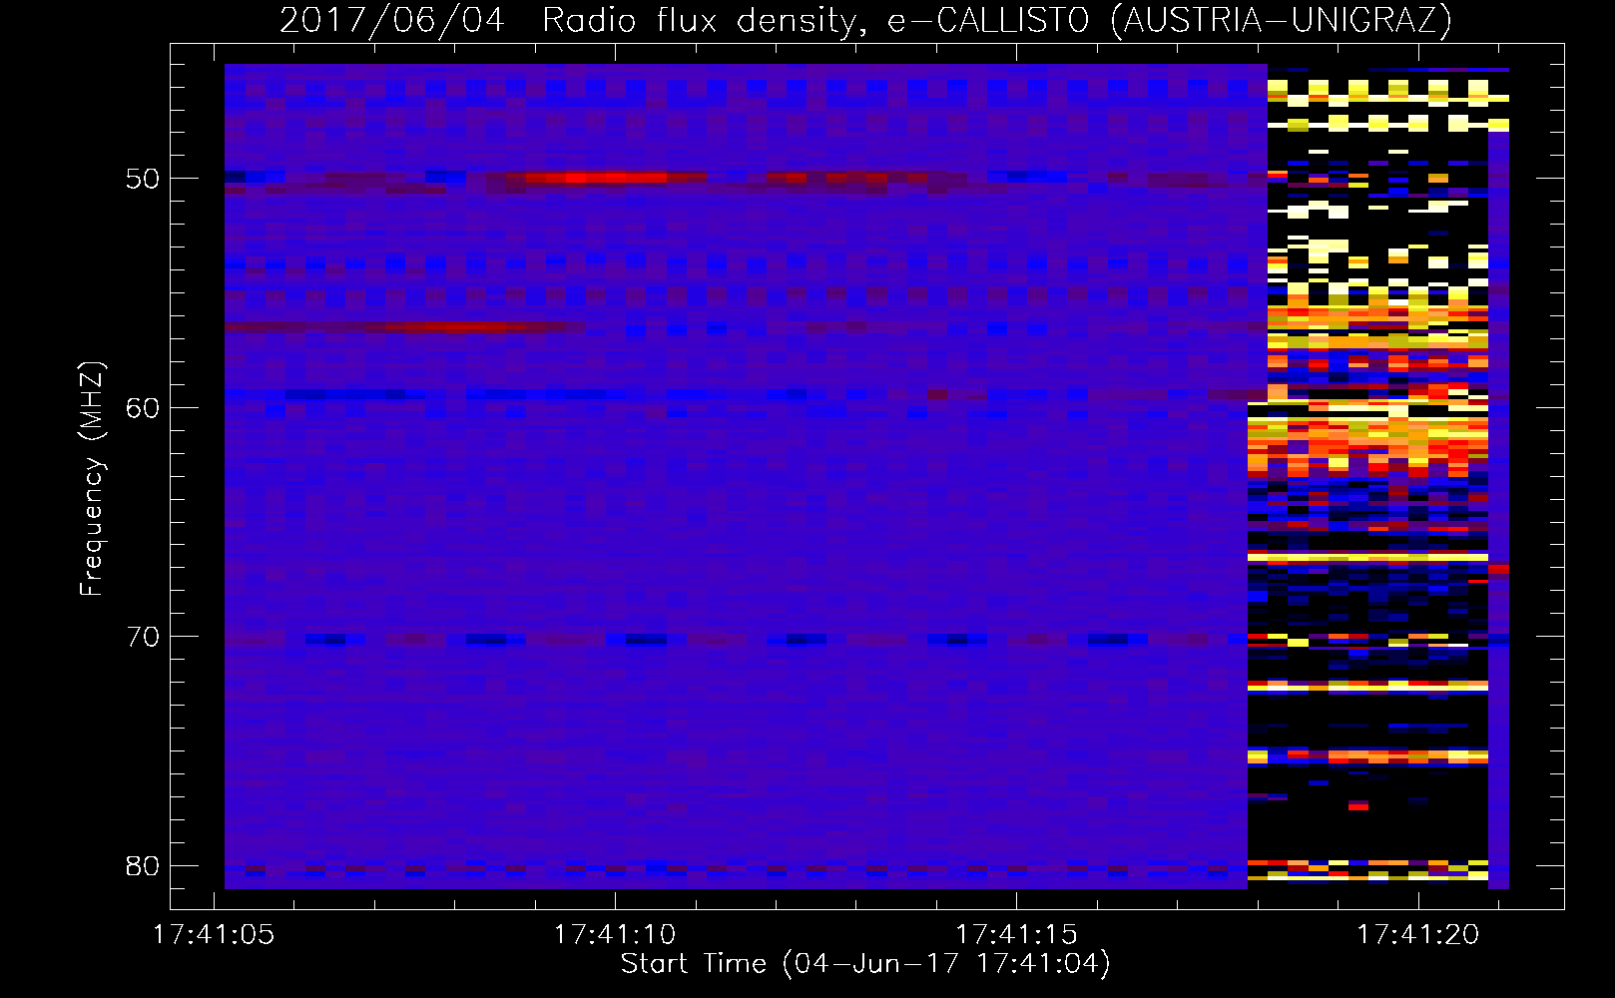1615x998 pixels.
Task: Click the 17:41:10 time tick label
Action: (x=615, y=935)
